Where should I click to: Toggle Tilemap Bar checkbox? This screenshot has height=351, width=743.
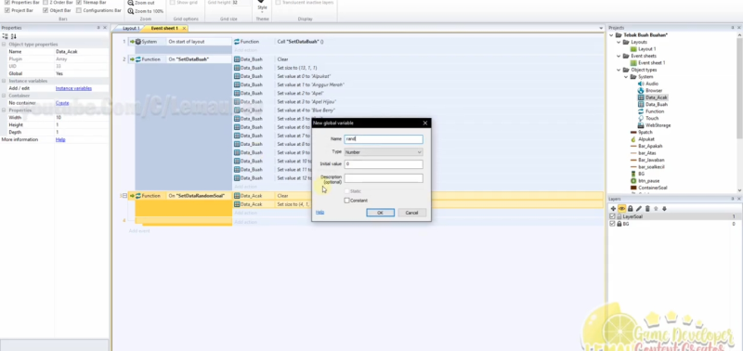[x=79, y=3]
